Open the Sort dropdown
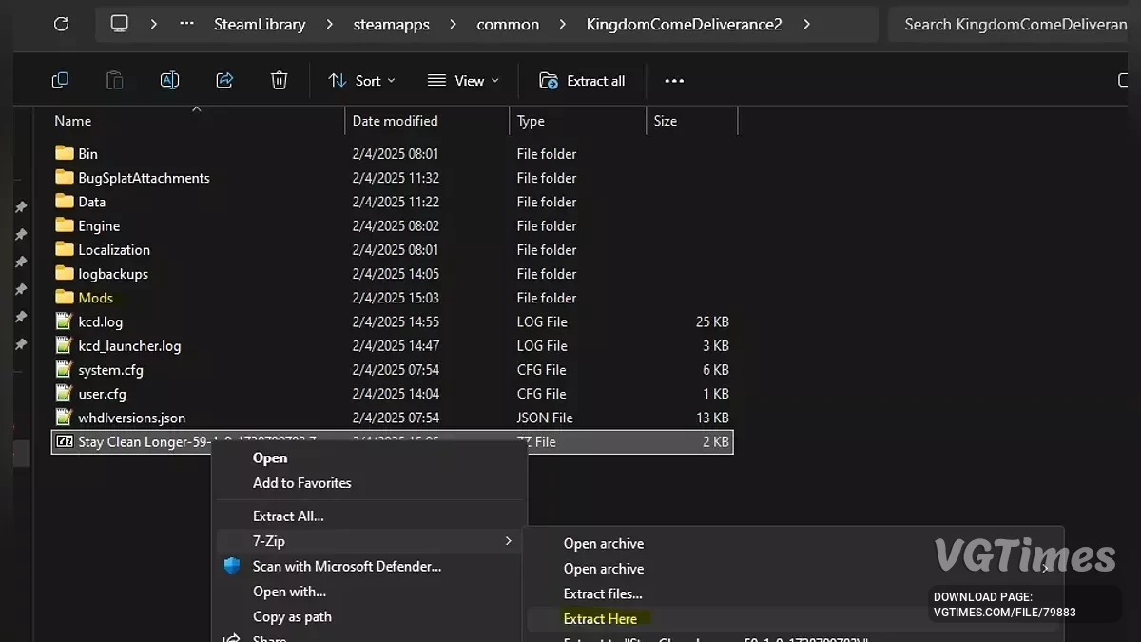Image resolution: width=1141 pixels, height=642 pixels. pyautogui.click(x=361, y=81)
